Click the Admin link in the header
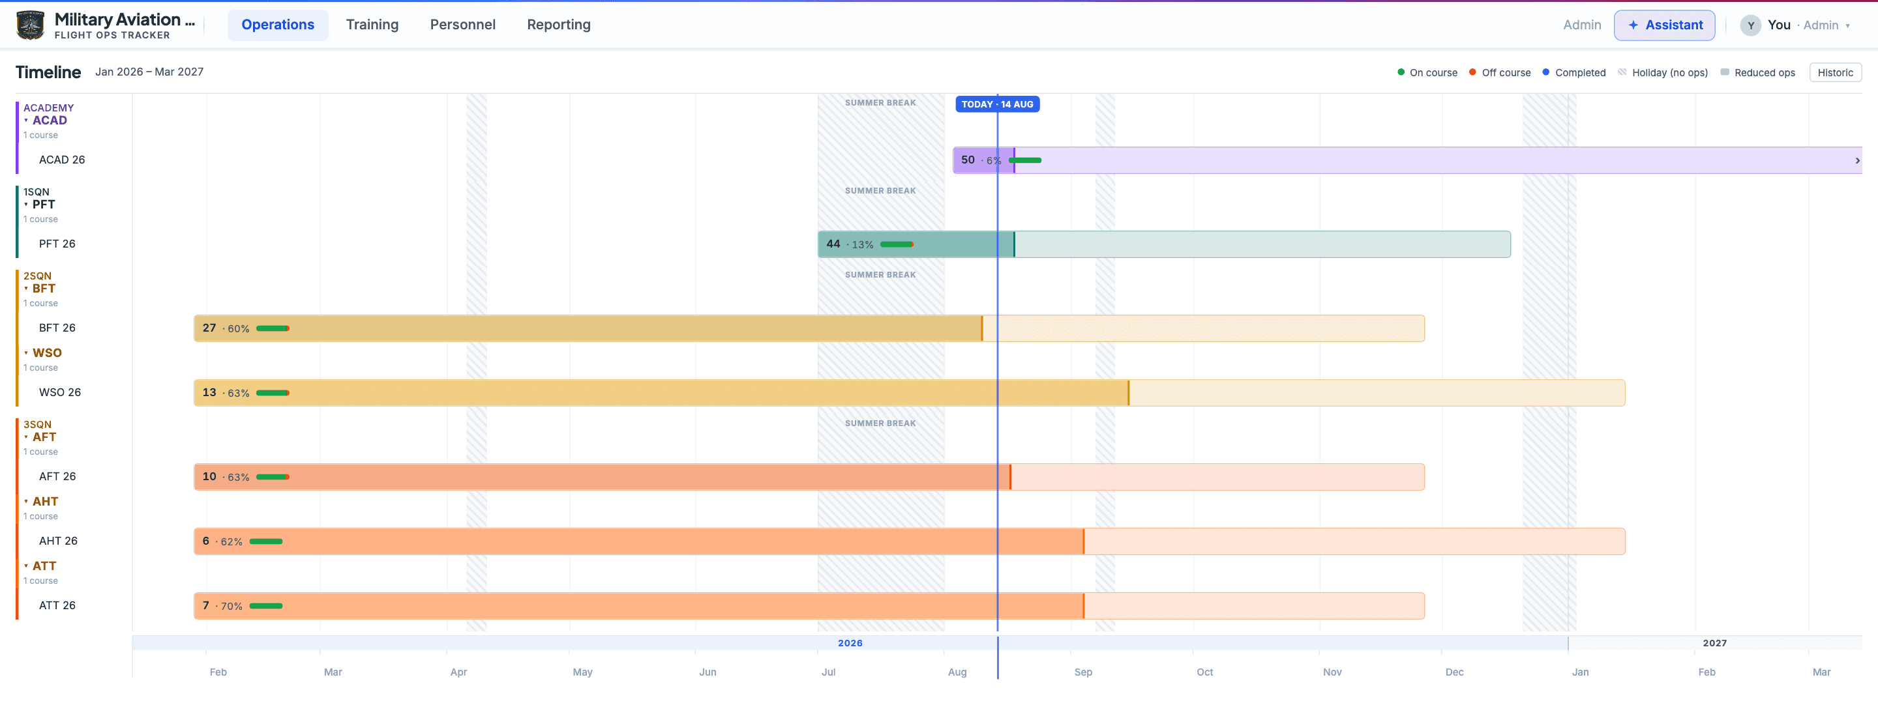 (1581, 25)
